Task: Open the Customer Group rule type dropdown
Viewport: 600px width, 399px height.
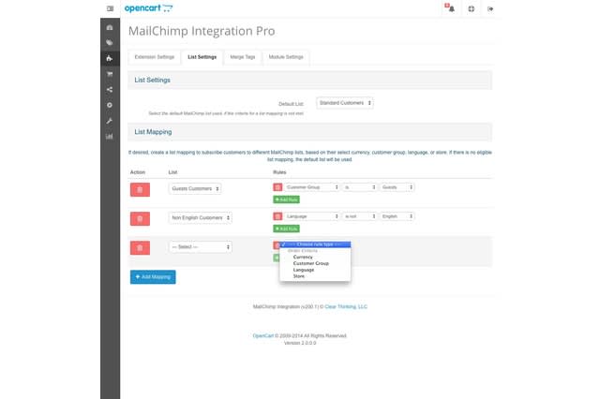Action: tap(310, 187)
